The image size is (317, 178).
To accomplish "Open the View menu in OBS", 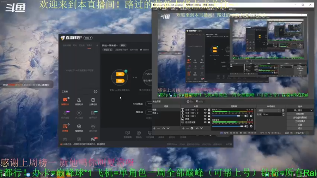I will (174, 9).
